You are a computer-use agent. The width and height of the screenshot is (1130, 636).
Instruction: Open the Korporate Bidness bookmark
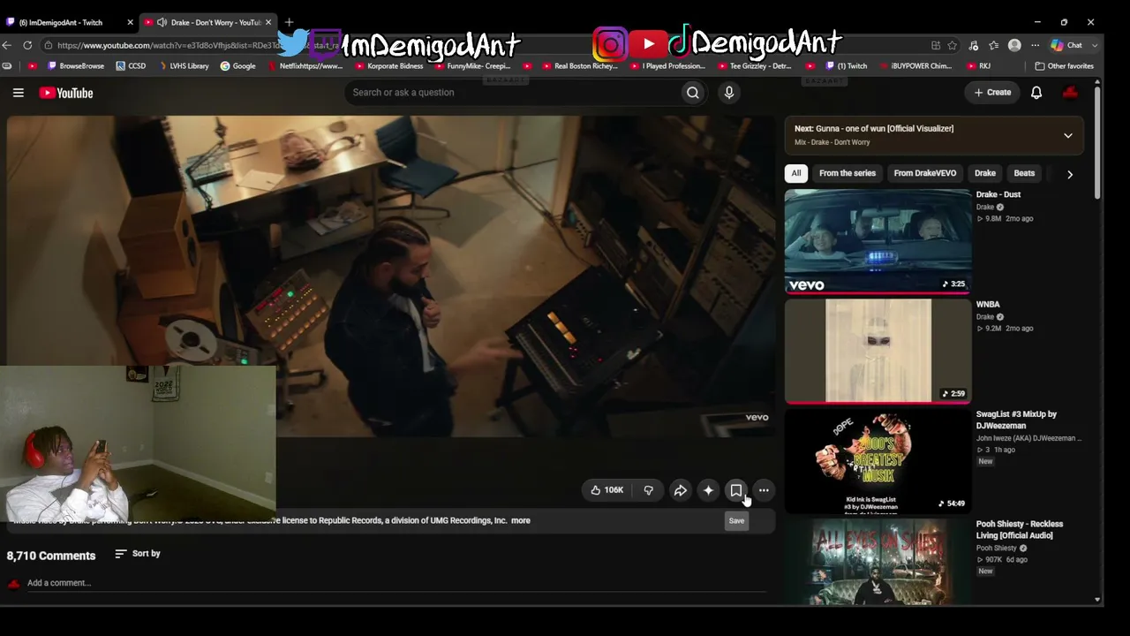pyautogui.click(x=389, y=66)
